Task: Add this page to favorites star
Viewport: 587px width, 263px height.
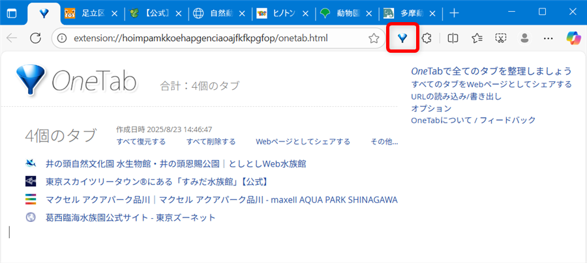Action: 374,38
